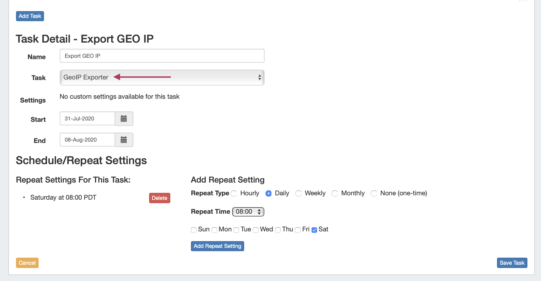
Task: Delete the Saturday 08:00 repeat setting
Action: (x=159, y=198)
